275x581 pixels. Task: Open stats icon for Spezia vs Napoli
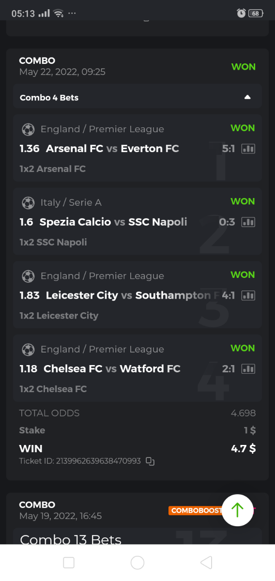coord(248,222)
